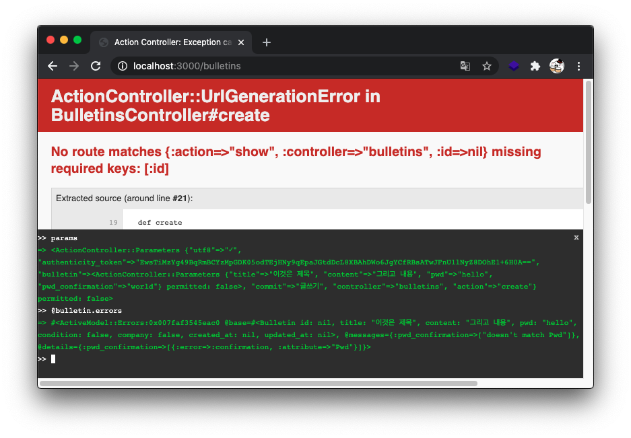Screen dimensions: 631x438
Task: Close the Action Controller tab
Action: (241, 42)
